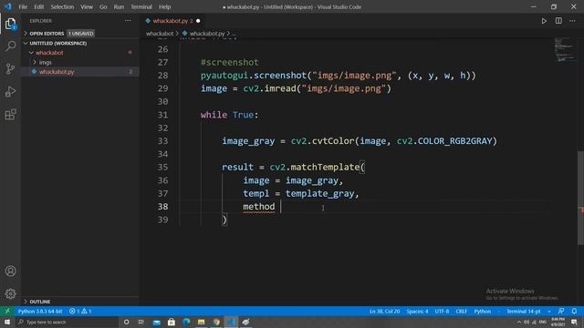Open the Help menu
The image size is (584, 328).
164,6
